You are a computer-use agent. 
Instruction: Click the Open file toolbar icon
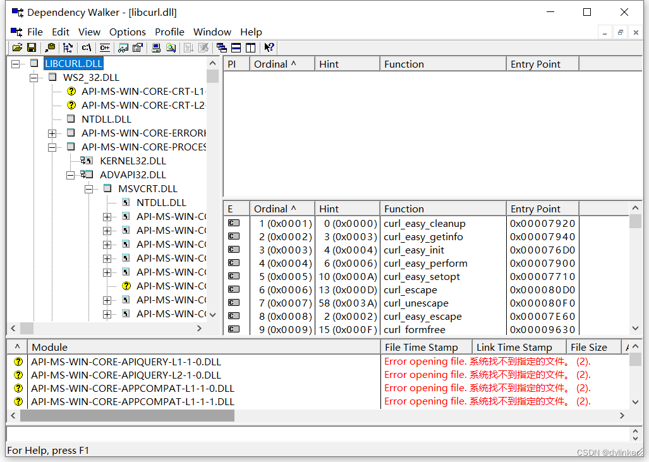tap(18, 47)
